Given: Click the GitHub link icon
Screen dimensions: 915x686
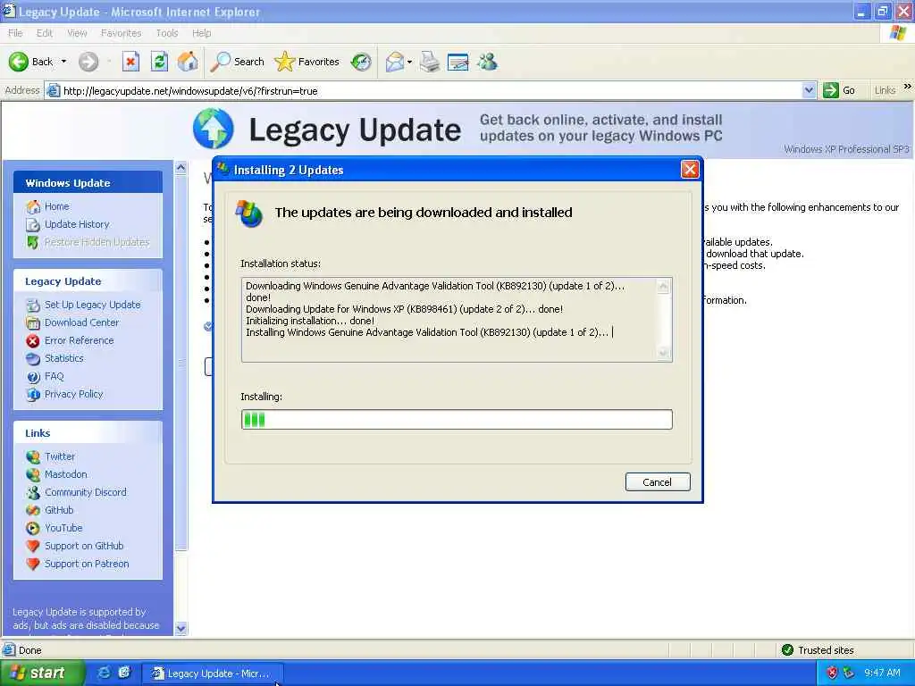Looking at the screenshot, I should click(33, 510).
